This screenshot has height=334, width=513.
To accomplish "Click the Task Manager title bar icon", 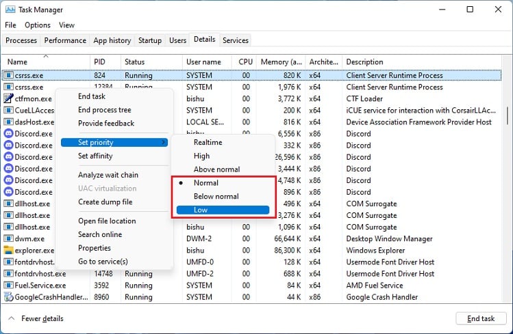I will [x=10, y=10].
